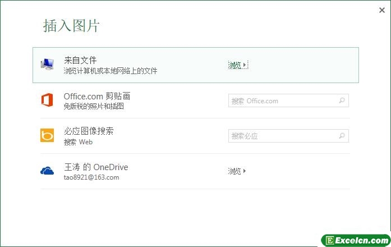391x247 pixels.
Task: Click the magnifier in the 搜索必应 box
Action: (x=342, y=136)
